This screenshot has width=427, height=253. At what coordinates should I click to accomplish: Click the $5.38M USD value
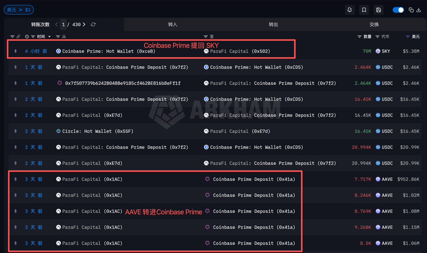pyautogui.click(x=411, y=51)
